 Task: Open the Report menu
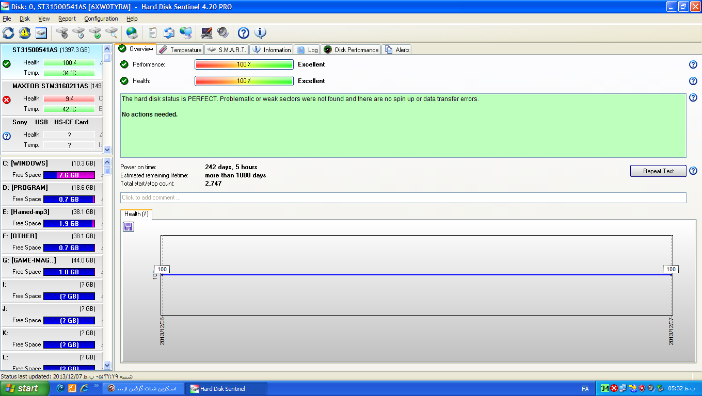point(67,19)
